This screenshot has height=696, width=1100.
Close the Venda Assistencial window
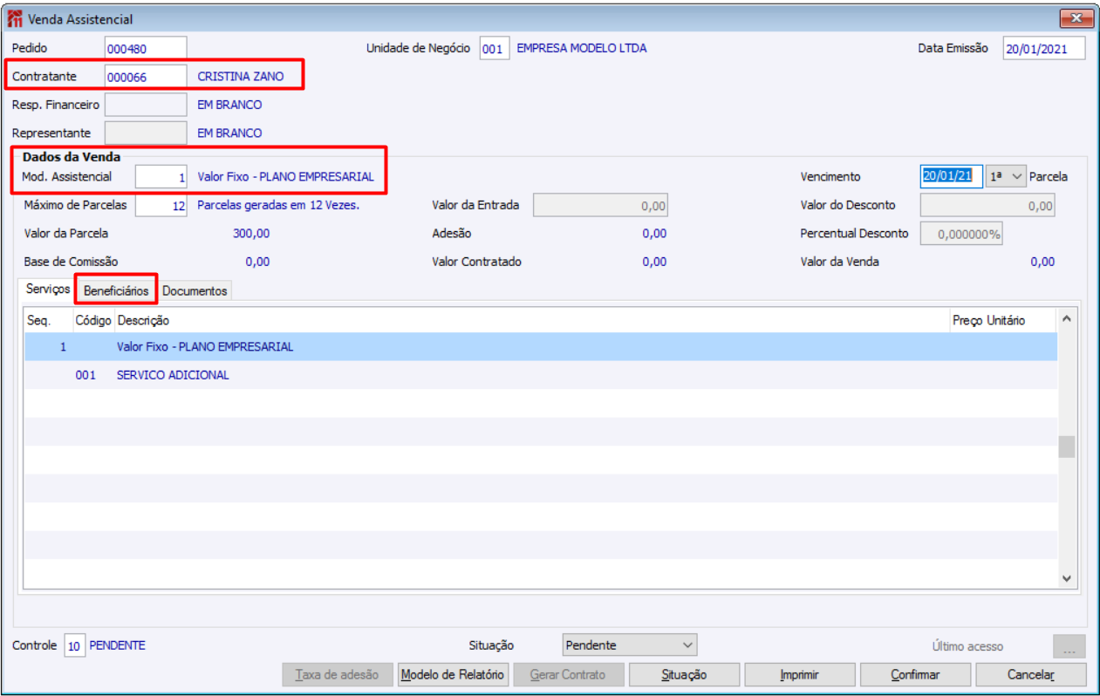pos(1076,18)
